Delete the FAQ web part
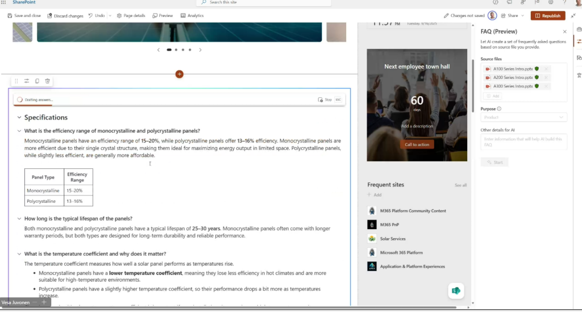Screen dimensions: 582x312 pos(48,81)
